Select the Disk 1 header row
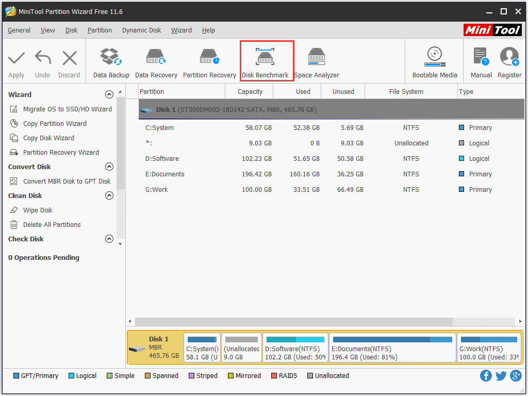 point(332,109)
